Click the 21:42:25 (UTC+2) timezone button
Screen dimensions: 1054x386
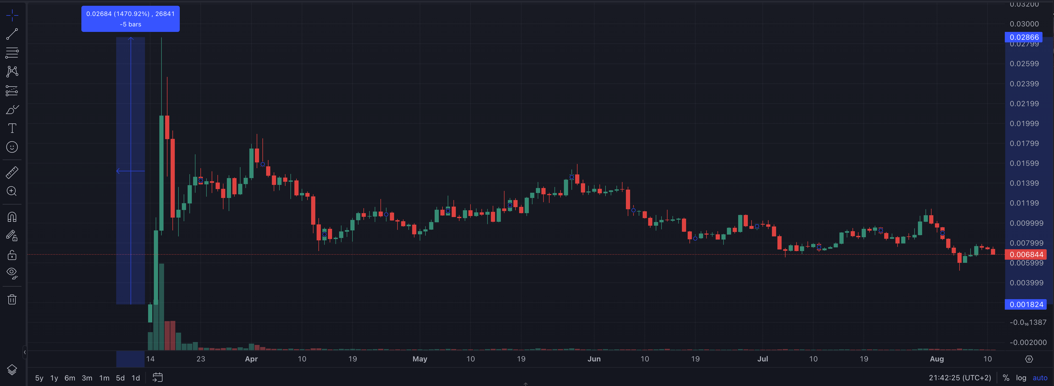tap(960, 378)
